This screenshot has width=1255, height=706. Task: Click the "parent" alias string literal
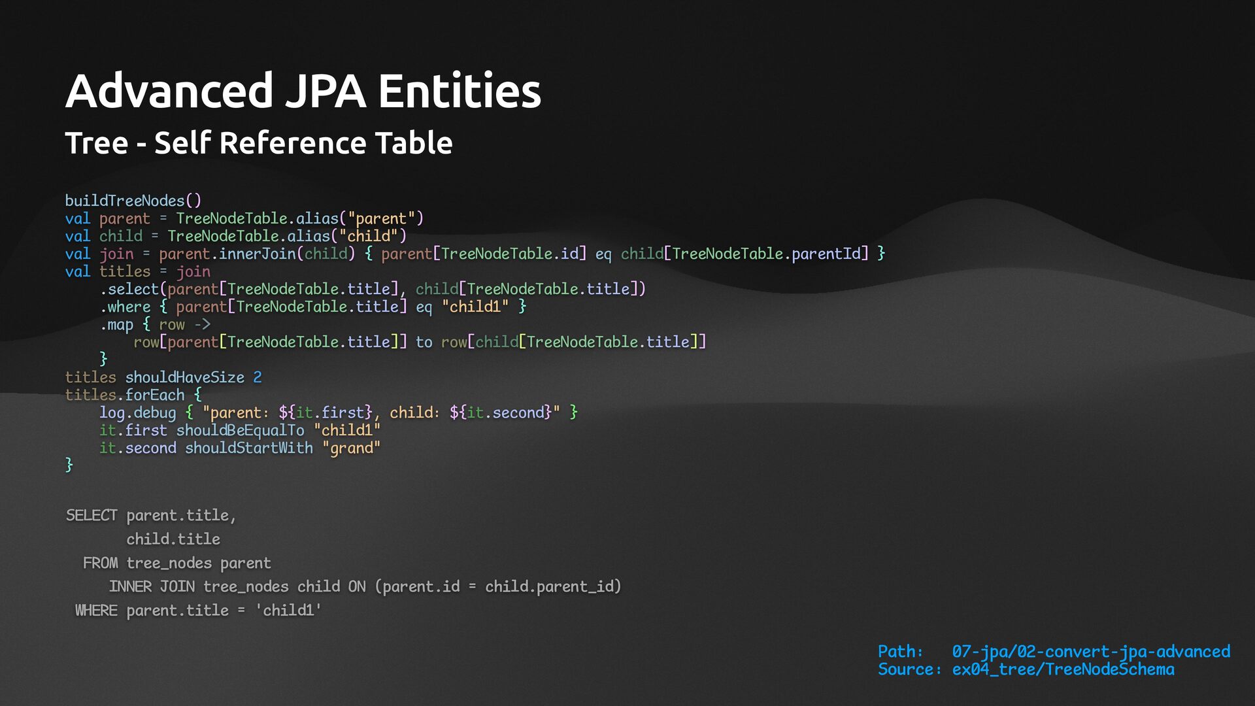[381, 218]
